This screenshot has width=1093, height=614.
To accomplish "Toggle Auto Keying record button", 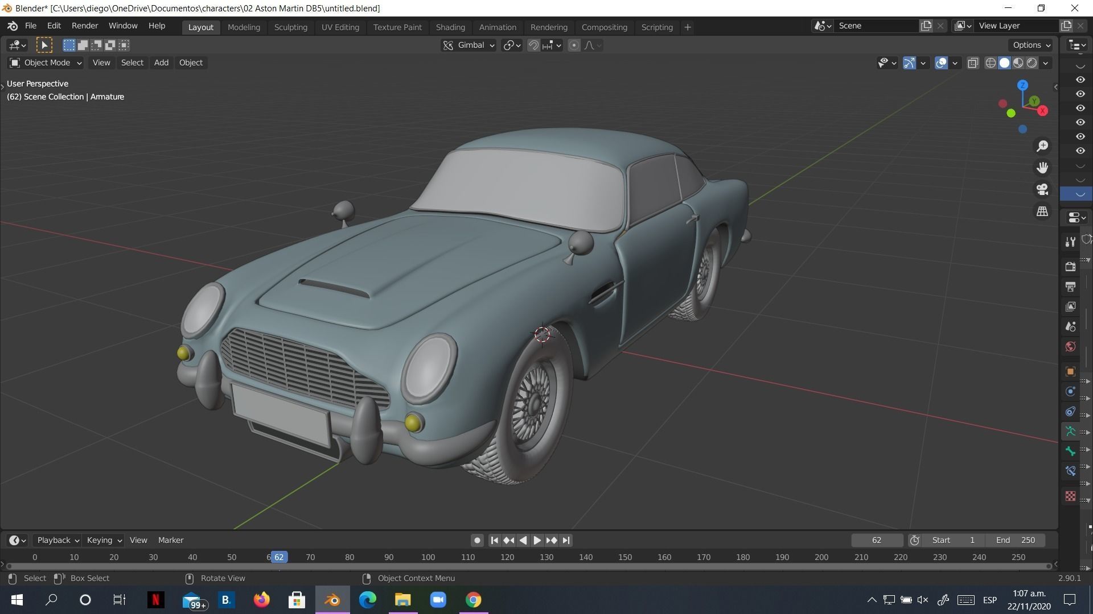I will pos(477,540).
